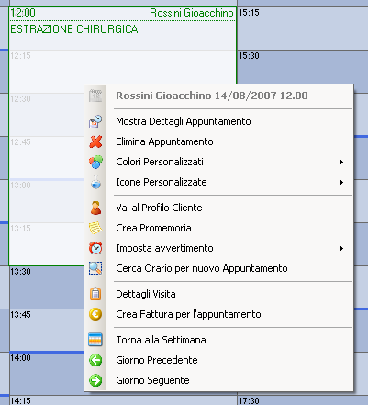Click the magnifier search time icon
368x405 pixels.
click(x=95, y=268)
